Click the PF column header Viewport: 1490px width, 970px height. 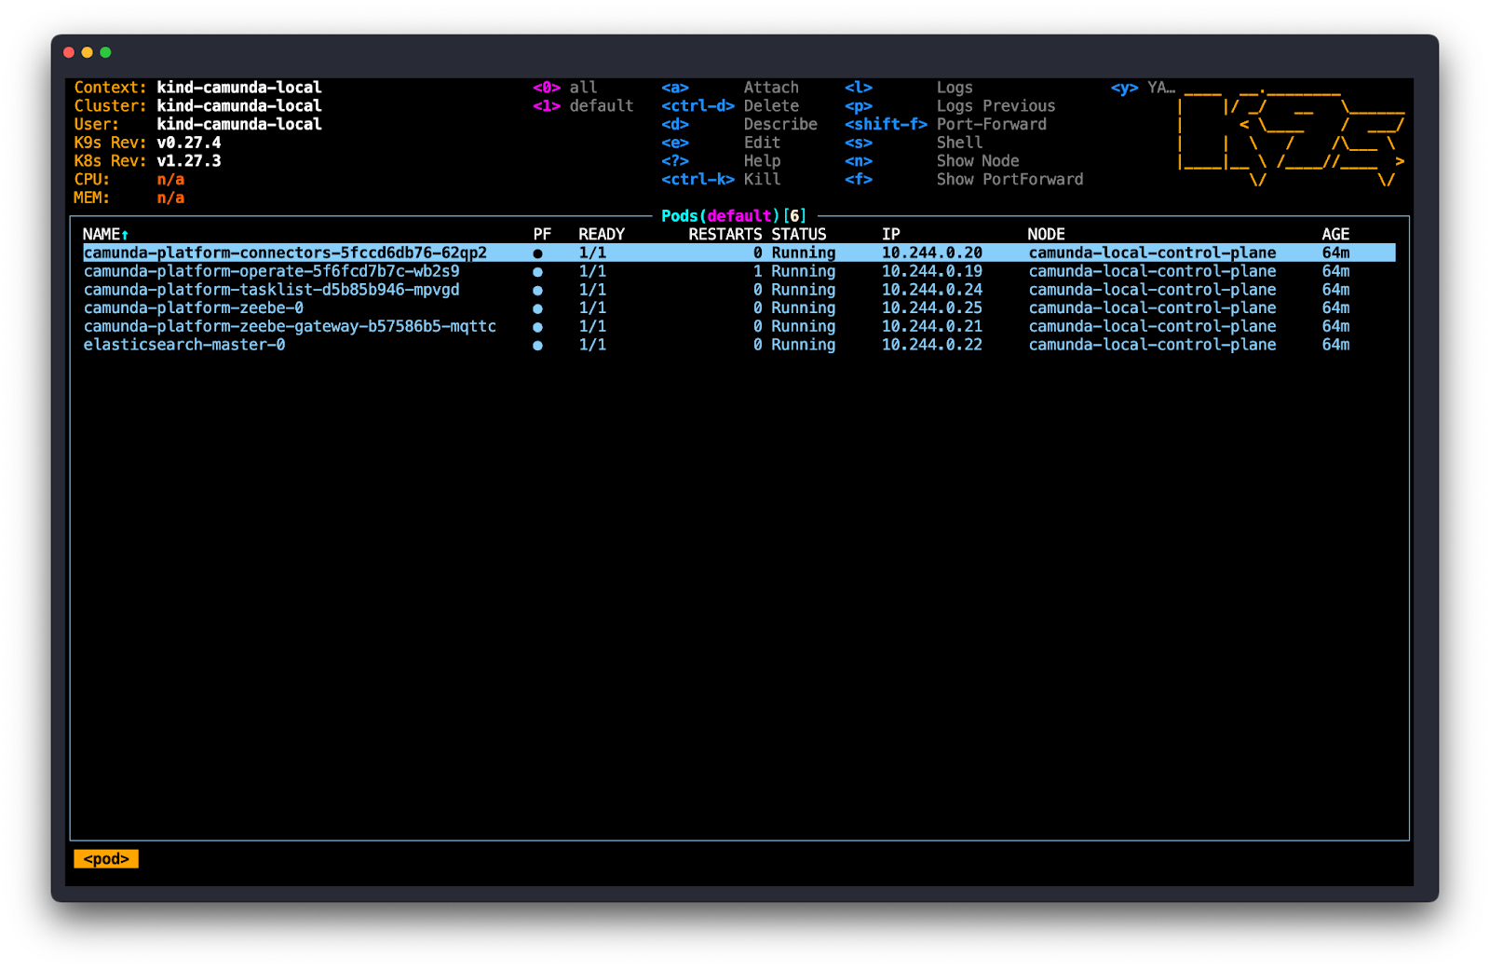[542, 234]
